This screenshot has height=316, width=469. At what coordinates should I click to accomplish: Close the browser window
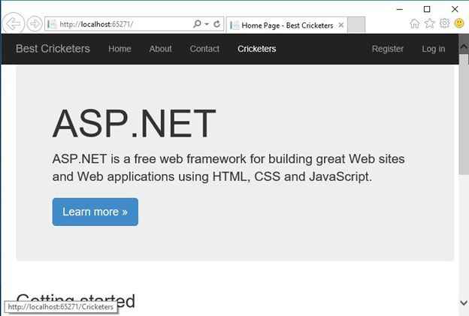455,9
